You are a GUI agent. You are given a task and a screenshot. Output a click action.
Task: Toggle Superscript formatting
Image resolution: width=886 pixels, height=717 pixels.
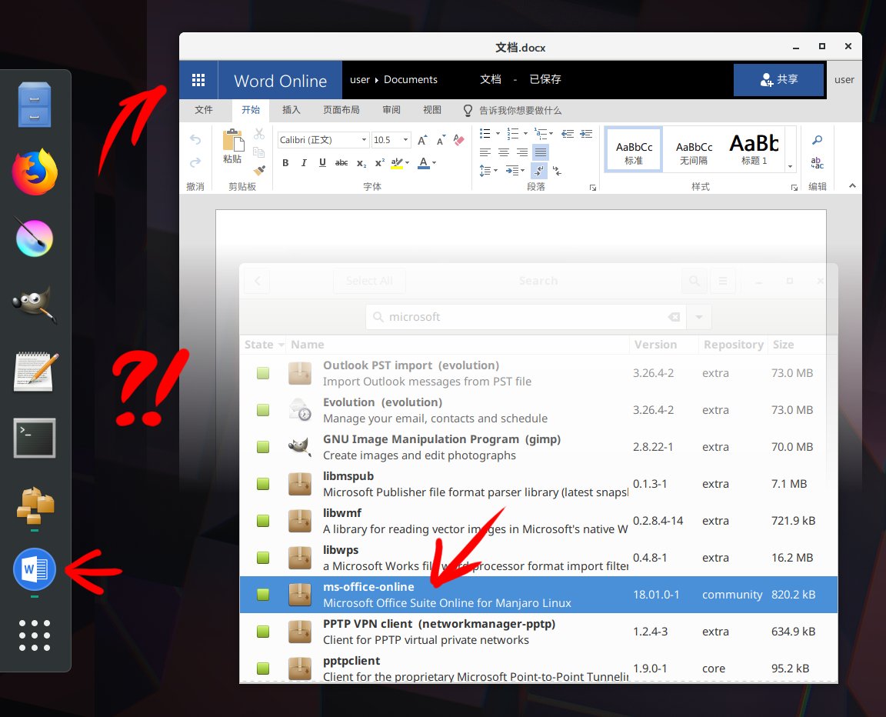pyautogui.click(x=380, y=163)
